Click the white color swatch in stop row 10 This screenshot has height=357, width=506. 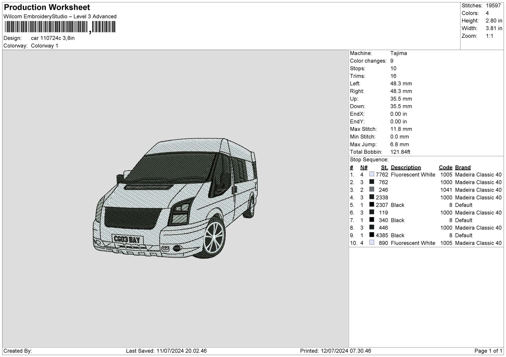[x=372, y=243]
